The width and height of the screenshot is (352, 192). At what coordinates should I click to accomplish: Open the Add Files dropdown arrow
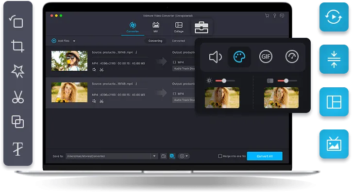click(x=74, y=41)
